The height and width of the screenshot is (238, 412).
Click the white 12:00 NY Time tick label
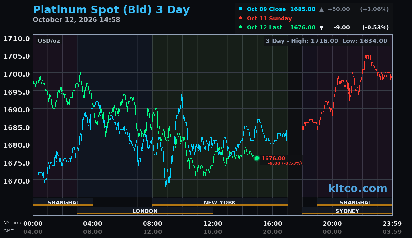click(213, 224)
